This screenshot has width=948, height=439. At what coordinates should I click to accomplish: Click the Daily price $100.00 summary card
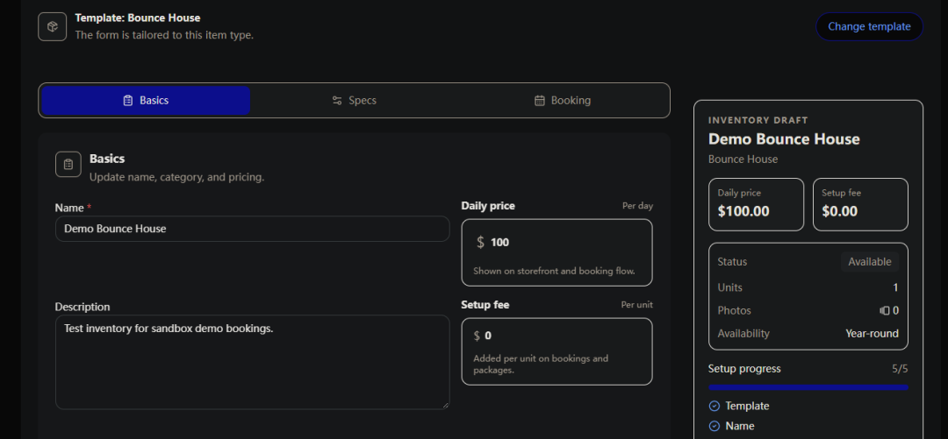(756, 204)
